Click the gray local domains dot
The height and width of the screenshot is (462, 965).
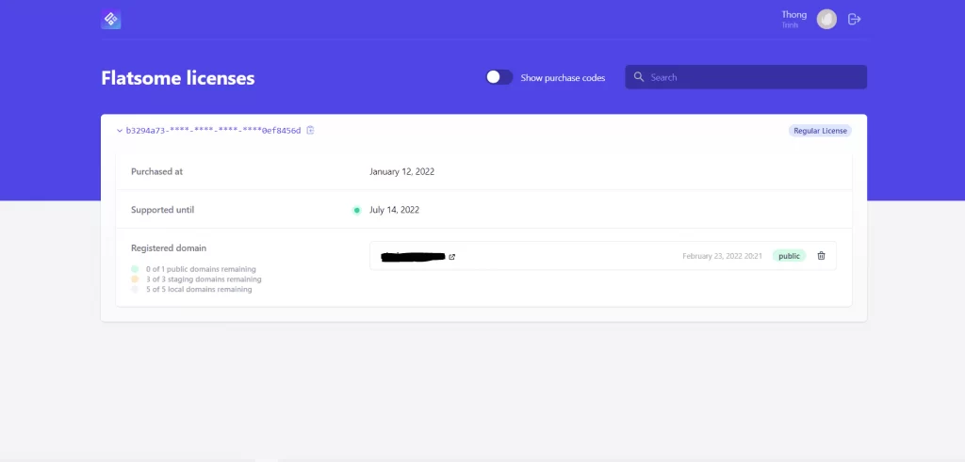point(135,289)
